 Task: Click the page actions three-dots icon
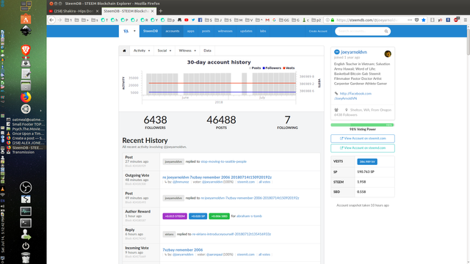point(410,20)
